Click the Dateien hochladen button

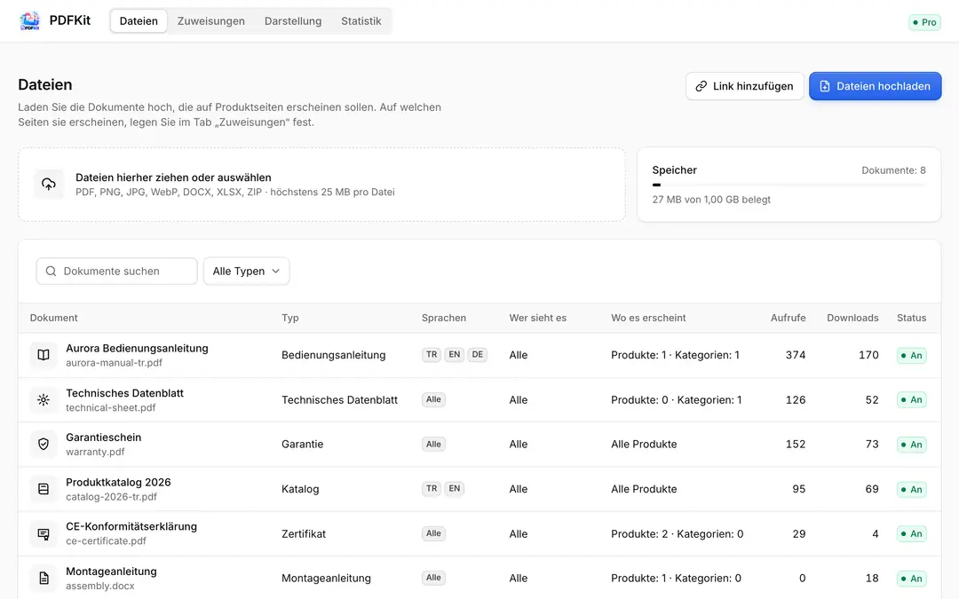(876, 86)
